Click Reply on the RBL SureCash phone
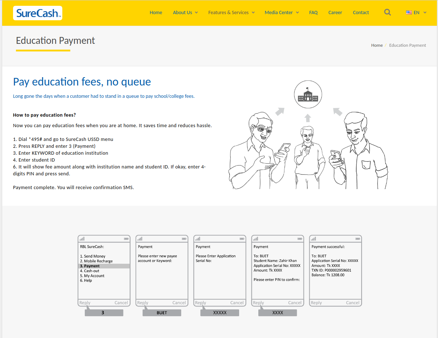 (85, 303)
